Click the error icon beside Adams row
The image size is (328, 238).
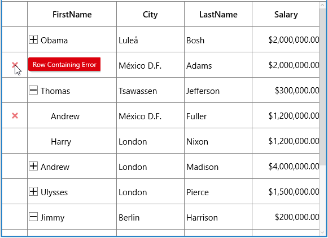(x=15, y=65)
